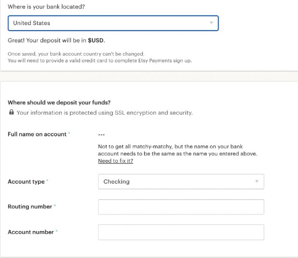Click the required asterisk beside Account type
Viewport: 298px width, 258px height.
47,181
